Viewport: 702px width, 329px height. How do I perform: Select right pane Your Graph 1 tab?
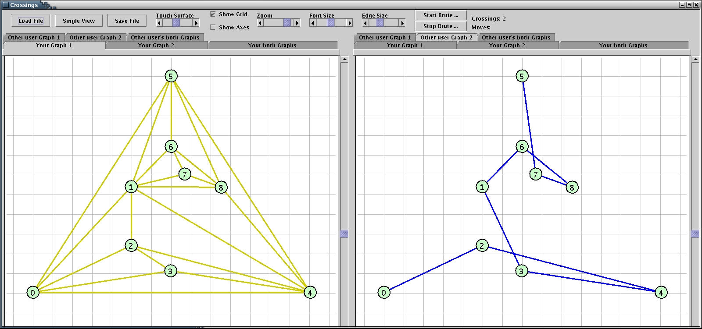[x=405, y=46]
